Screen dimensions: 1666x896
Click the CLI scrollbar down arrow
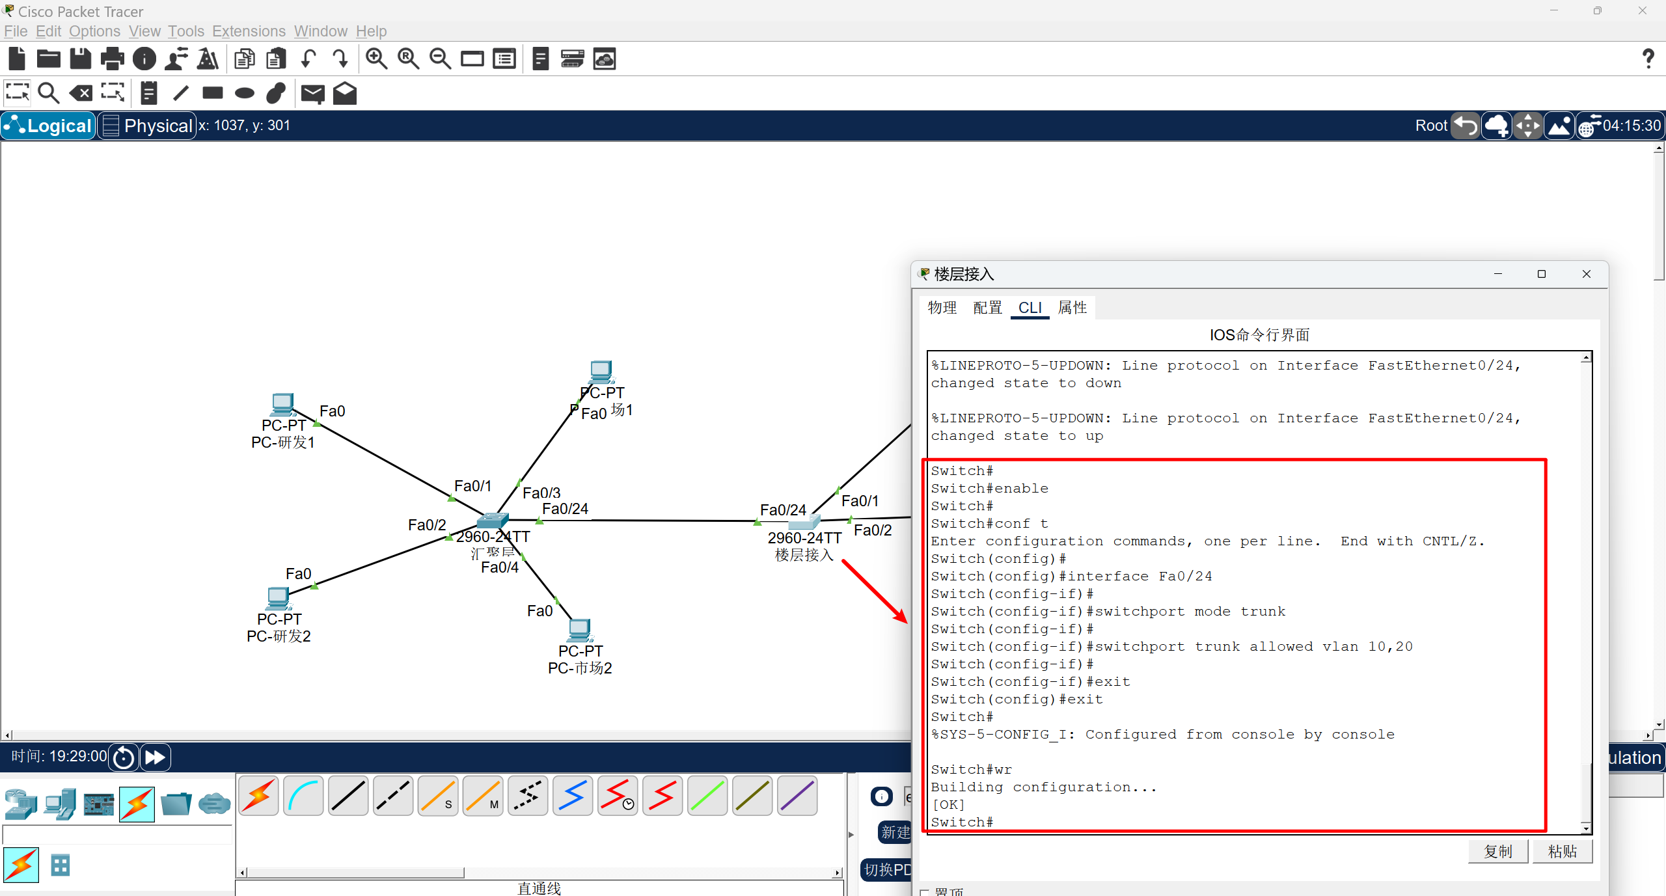pyautogui.click(x=1586, y=828)
